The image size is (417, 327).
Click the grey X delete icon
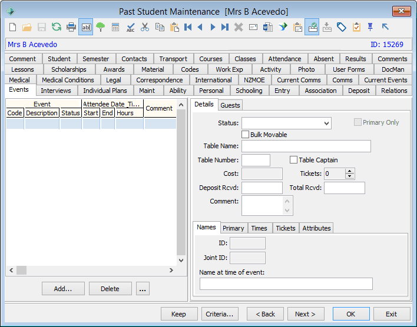[x=239, y=27]
